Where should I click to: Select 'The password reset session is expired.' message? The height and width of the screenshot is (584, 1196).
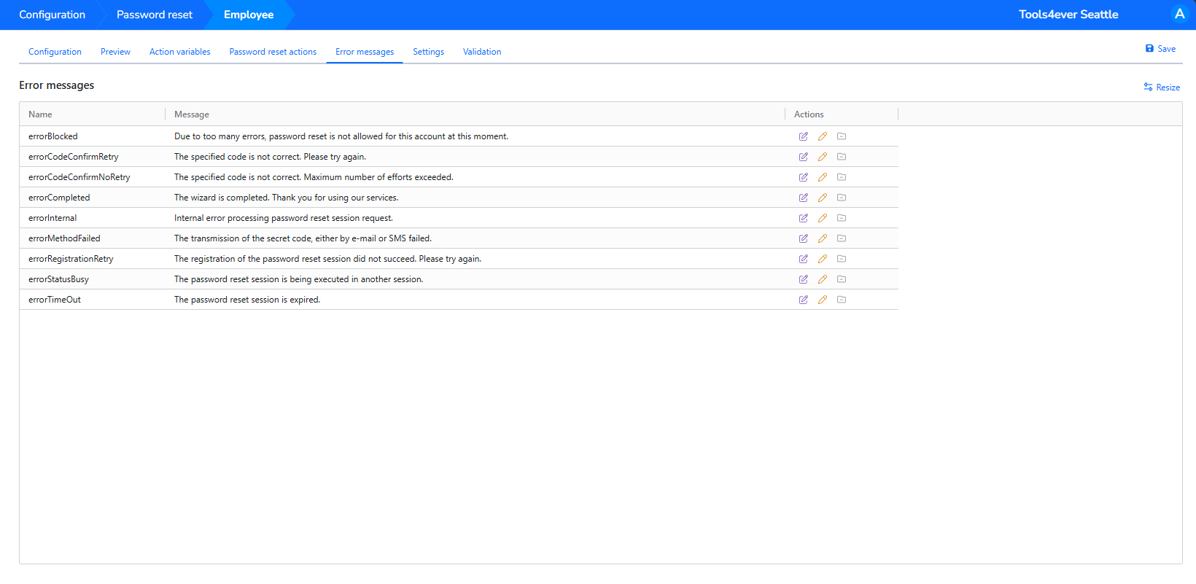247,300
